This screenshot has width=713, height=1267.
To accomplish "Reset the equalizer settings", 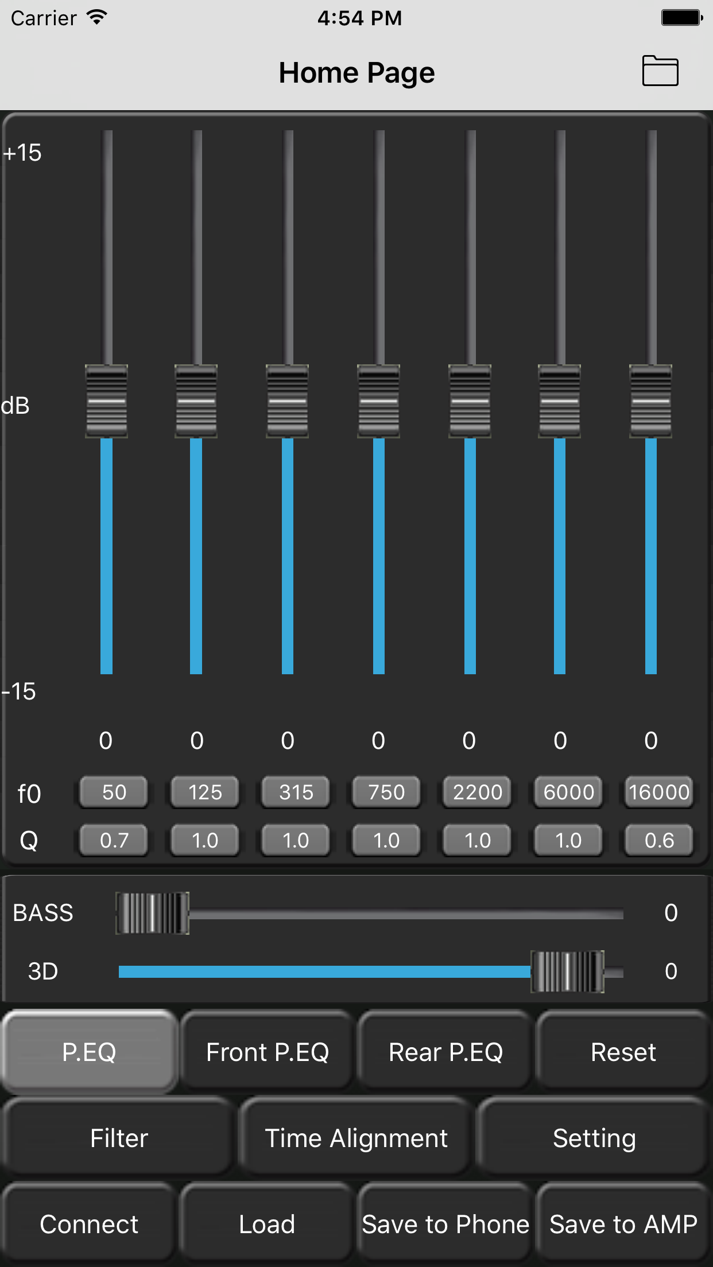I will [x=623, y=1052].
